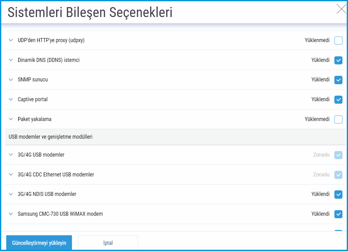Uncheck the Dinamik DNS (DDNS) istemci checkbox
Viewport: 348px width, 251px height.
click(x=338, y=60)
